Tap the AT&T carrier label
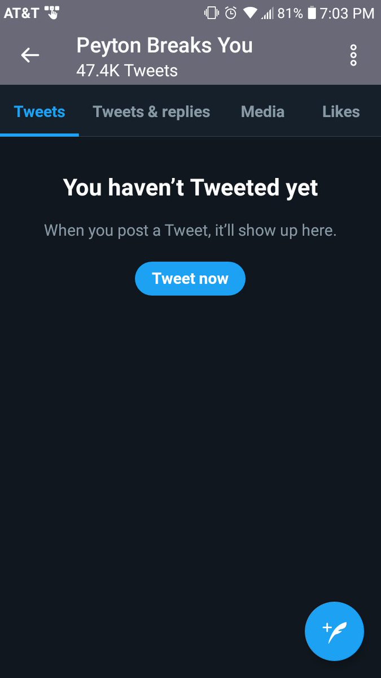This screenshot has width=381, height=678. 21,12
